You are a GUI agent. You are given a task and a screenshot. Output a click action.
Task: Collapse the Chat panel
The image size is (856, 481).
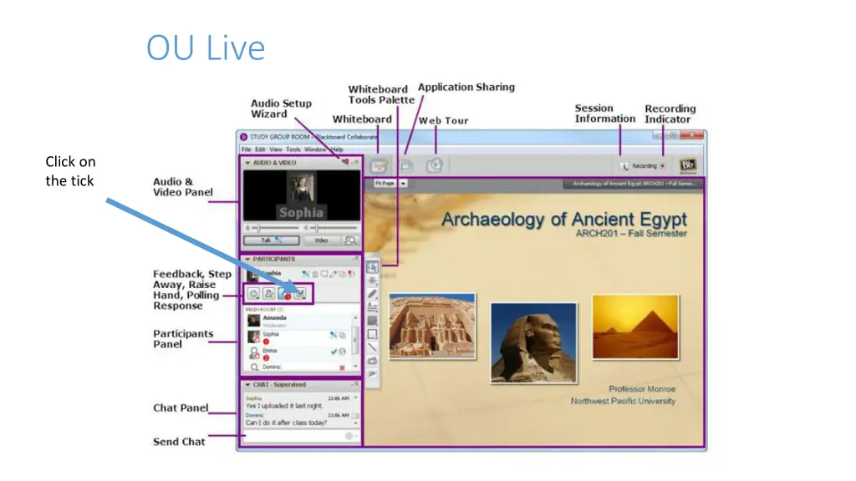247,384
